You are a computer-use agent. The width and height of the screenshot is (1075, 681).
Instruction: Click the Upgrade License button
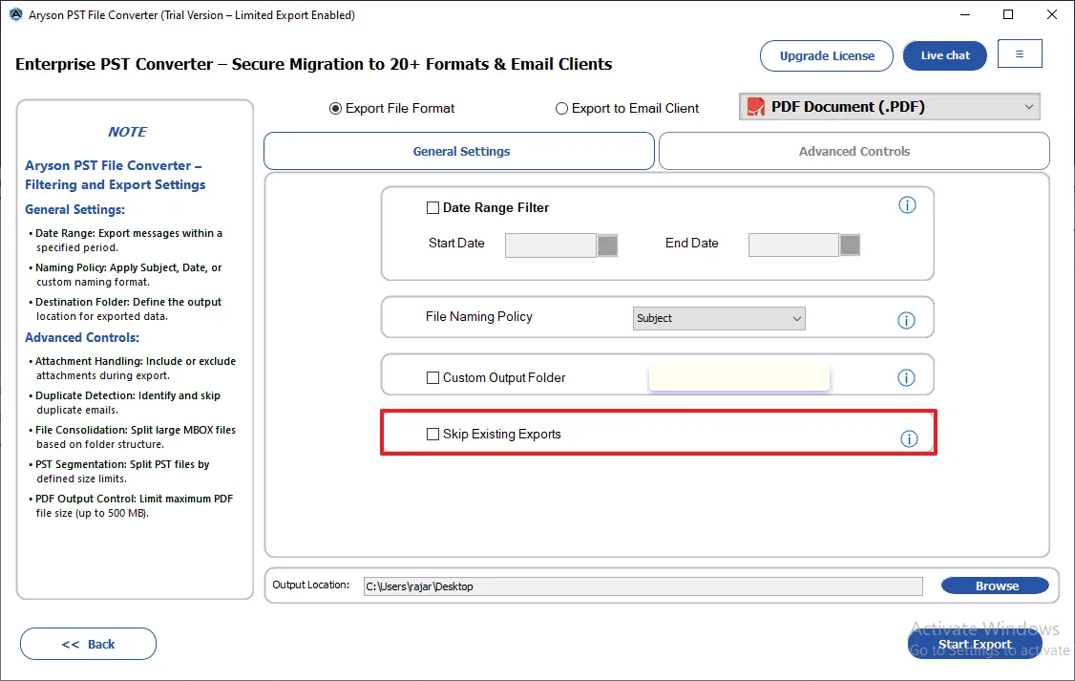coord(827,55)
